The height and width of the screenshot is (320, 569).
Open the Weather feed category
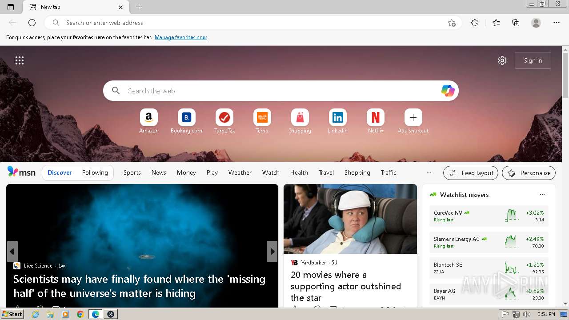tap(240, 172)
